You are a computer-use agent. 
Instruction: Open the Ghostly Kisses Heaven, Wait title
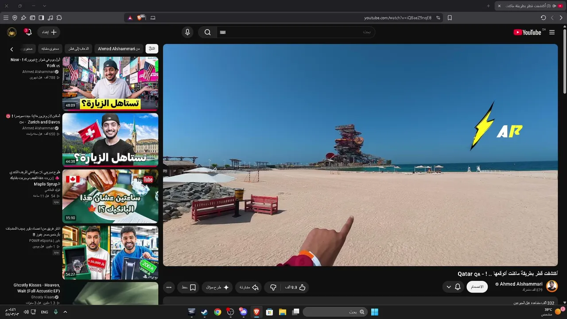tap(37, 288)
